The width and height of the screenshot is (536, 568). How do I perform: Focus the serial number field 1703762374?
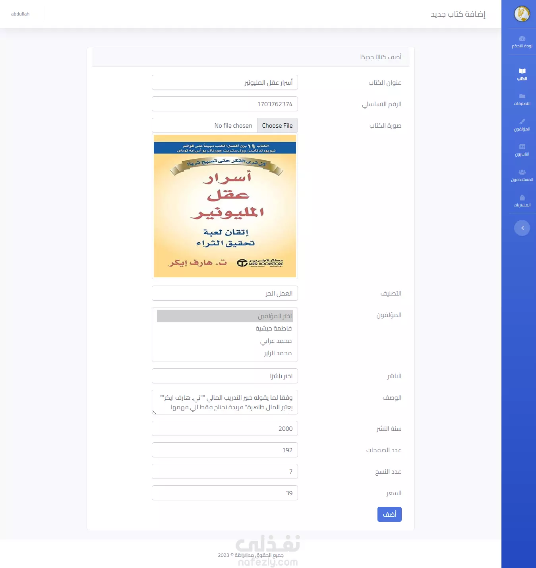pyautogui.click(x=225, y=104)
